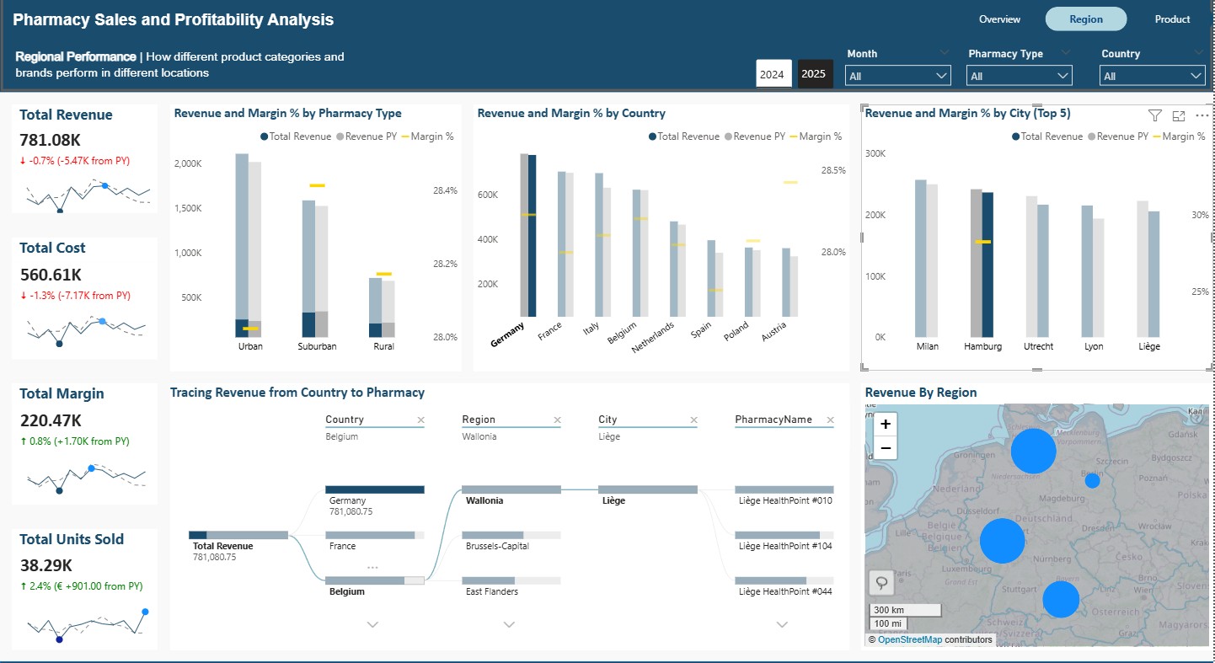The width and height of the screenshot is (1215, 663).
Task: Open the OpenStreetMap link
Action: [x=909, y=640]
